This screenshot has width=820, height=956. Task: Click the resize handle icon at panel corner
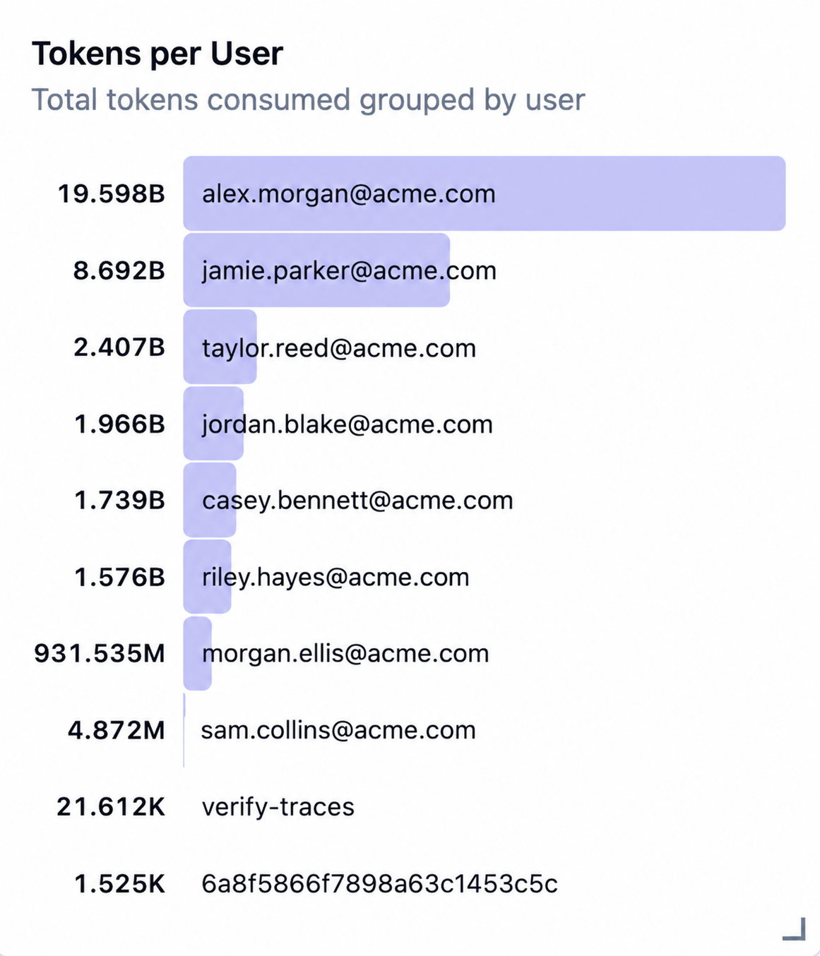click(795, 928)
